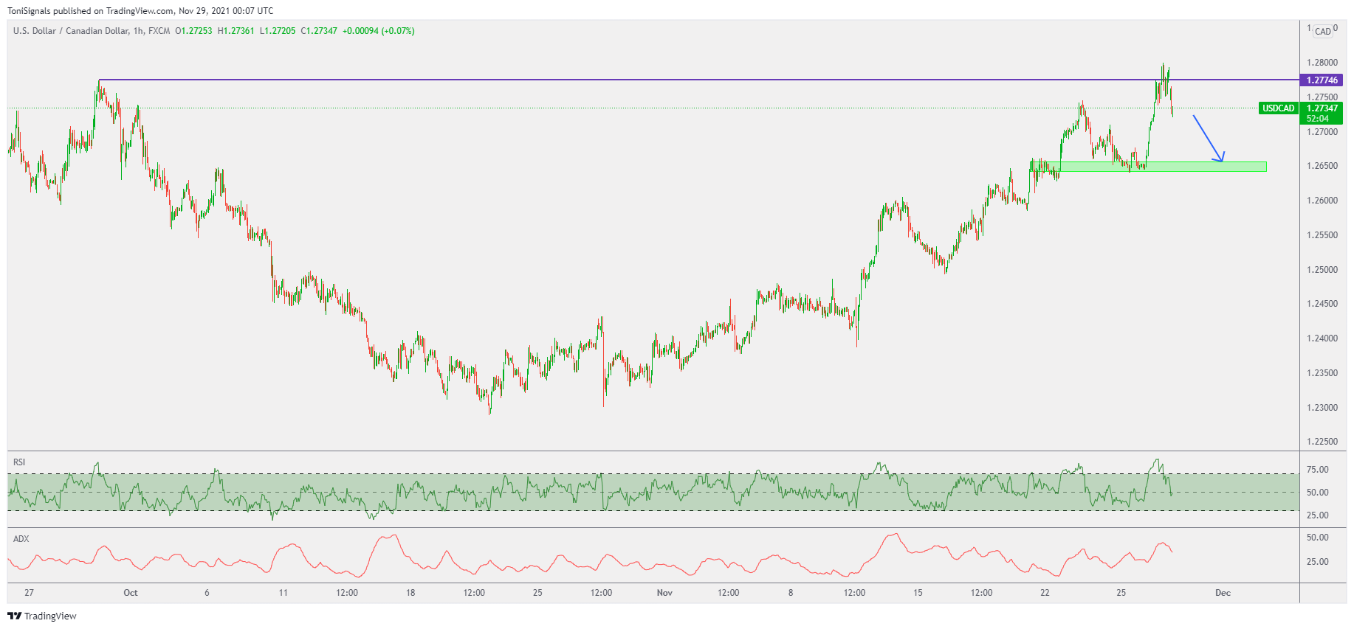1354x629 pixels.
Task: Click the Oct label on time axis
Action: 131,593
